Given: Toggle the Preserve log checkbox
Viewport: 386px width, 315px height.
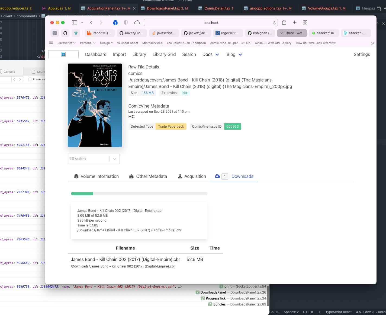Looking at the screenshot, I should pyautogui.click(x=30, y=79).
